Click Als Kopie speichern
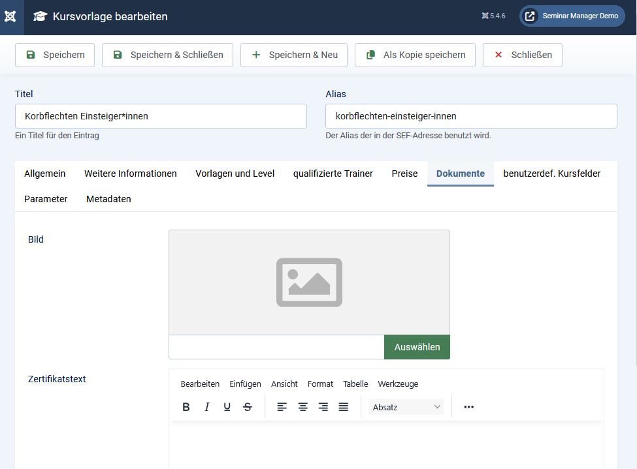The width and height of the screenshot is (637, 469). pyautogui.click(x=415, y=55)
